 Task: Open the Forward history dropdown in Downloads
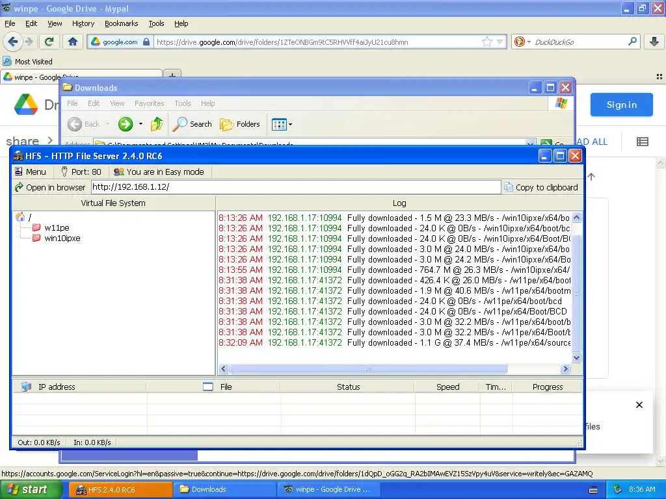pyautogui.click(x=140, y=124)
